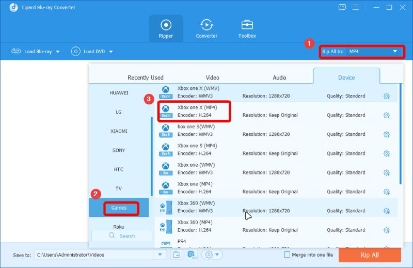Select LG device category
413x268 pixels.
(119, 112)
